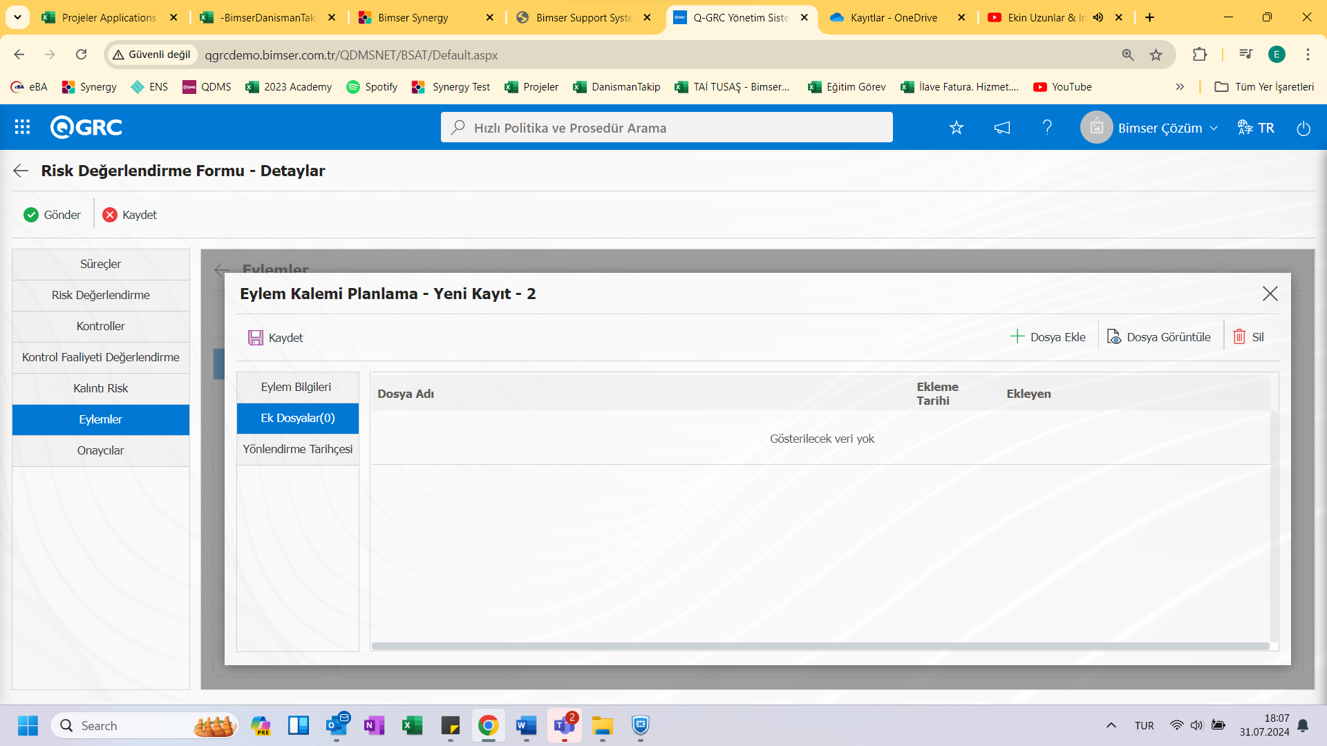Sort by Ekleme Tarihi column header

[937, 394]
